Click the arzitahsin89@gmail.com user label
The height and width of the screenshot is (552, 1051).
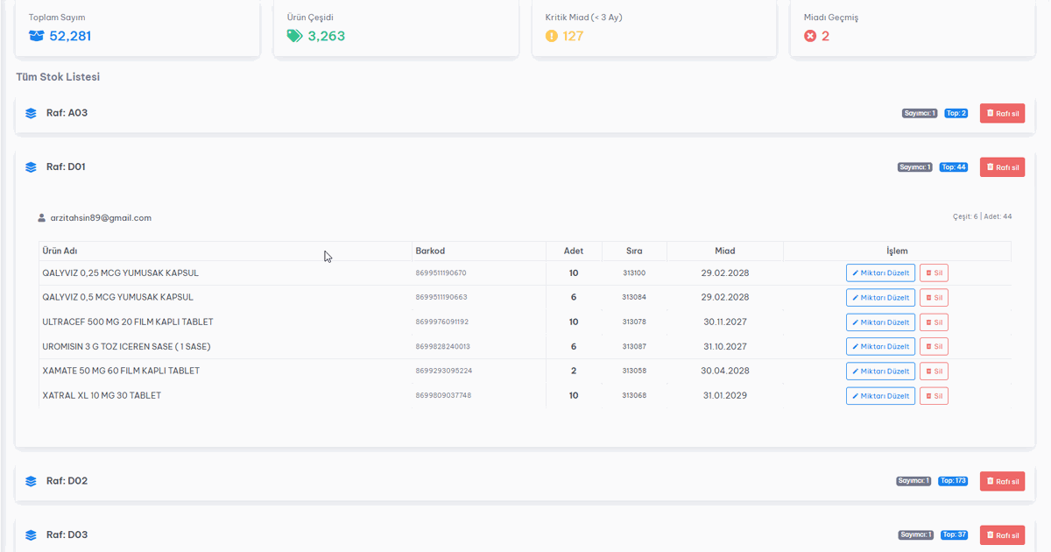point(101,217)
